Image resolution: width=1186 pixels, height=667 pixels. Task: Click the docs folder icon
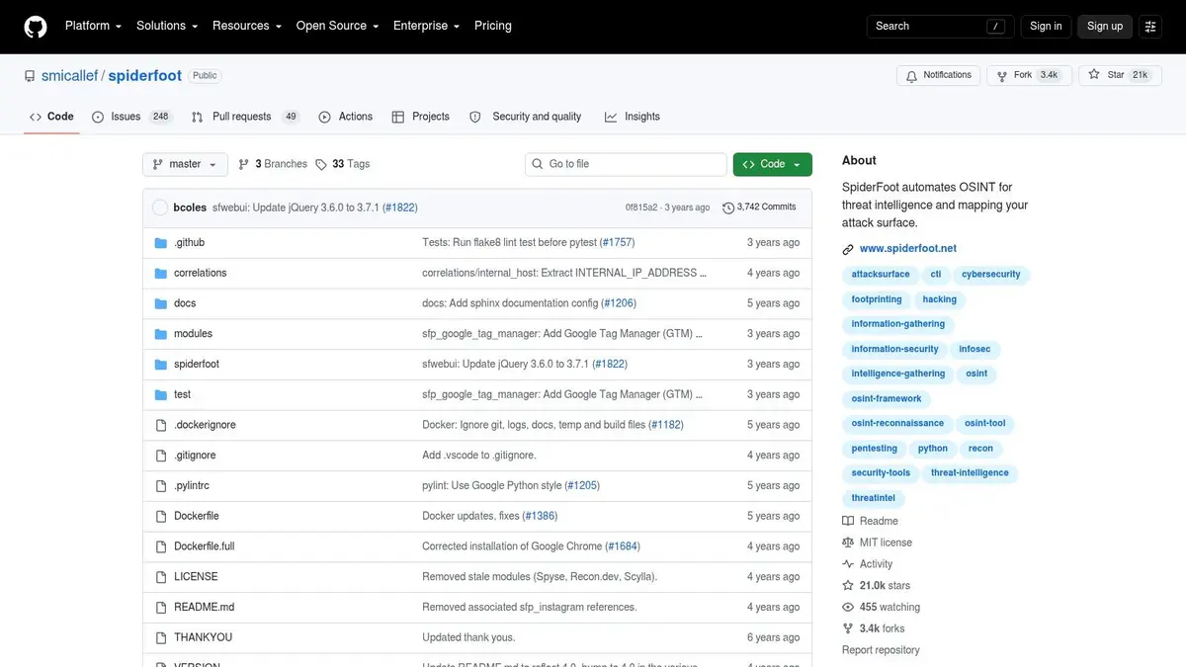(161, 303)
